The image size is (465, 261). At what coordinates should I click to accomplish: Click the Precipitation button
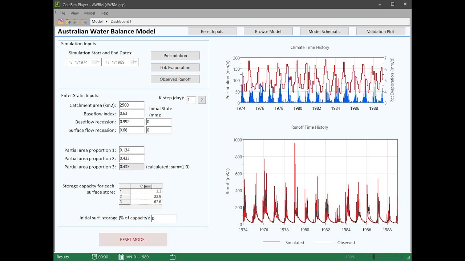pos(175,55)
